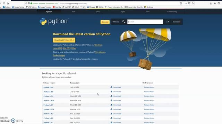Click the python logo in header
222x124 pixels.
pos(54,21)
